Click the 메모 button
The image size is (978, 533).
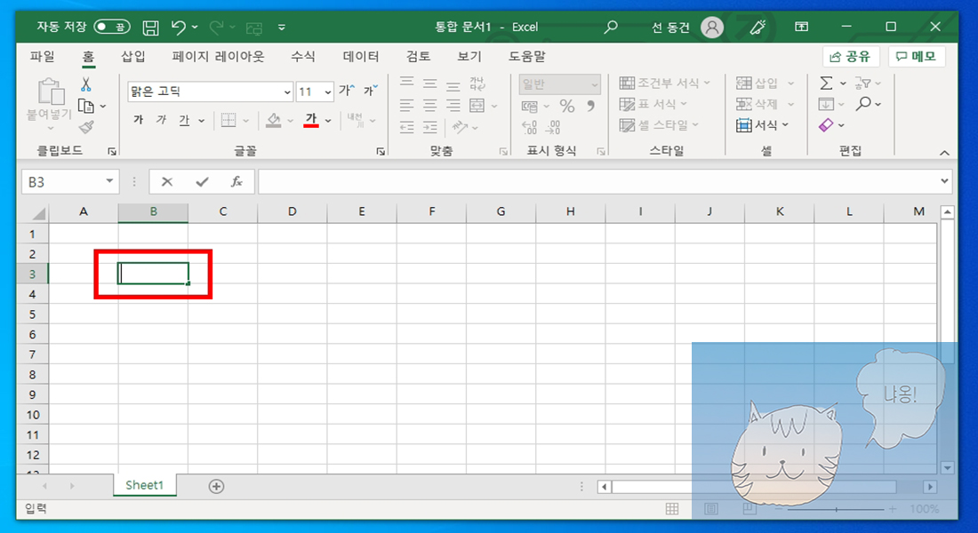917,57
